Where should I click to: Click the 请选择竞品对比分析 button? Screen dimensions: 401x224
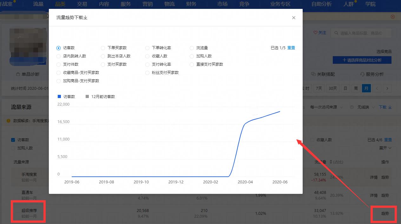click(362, 60)
